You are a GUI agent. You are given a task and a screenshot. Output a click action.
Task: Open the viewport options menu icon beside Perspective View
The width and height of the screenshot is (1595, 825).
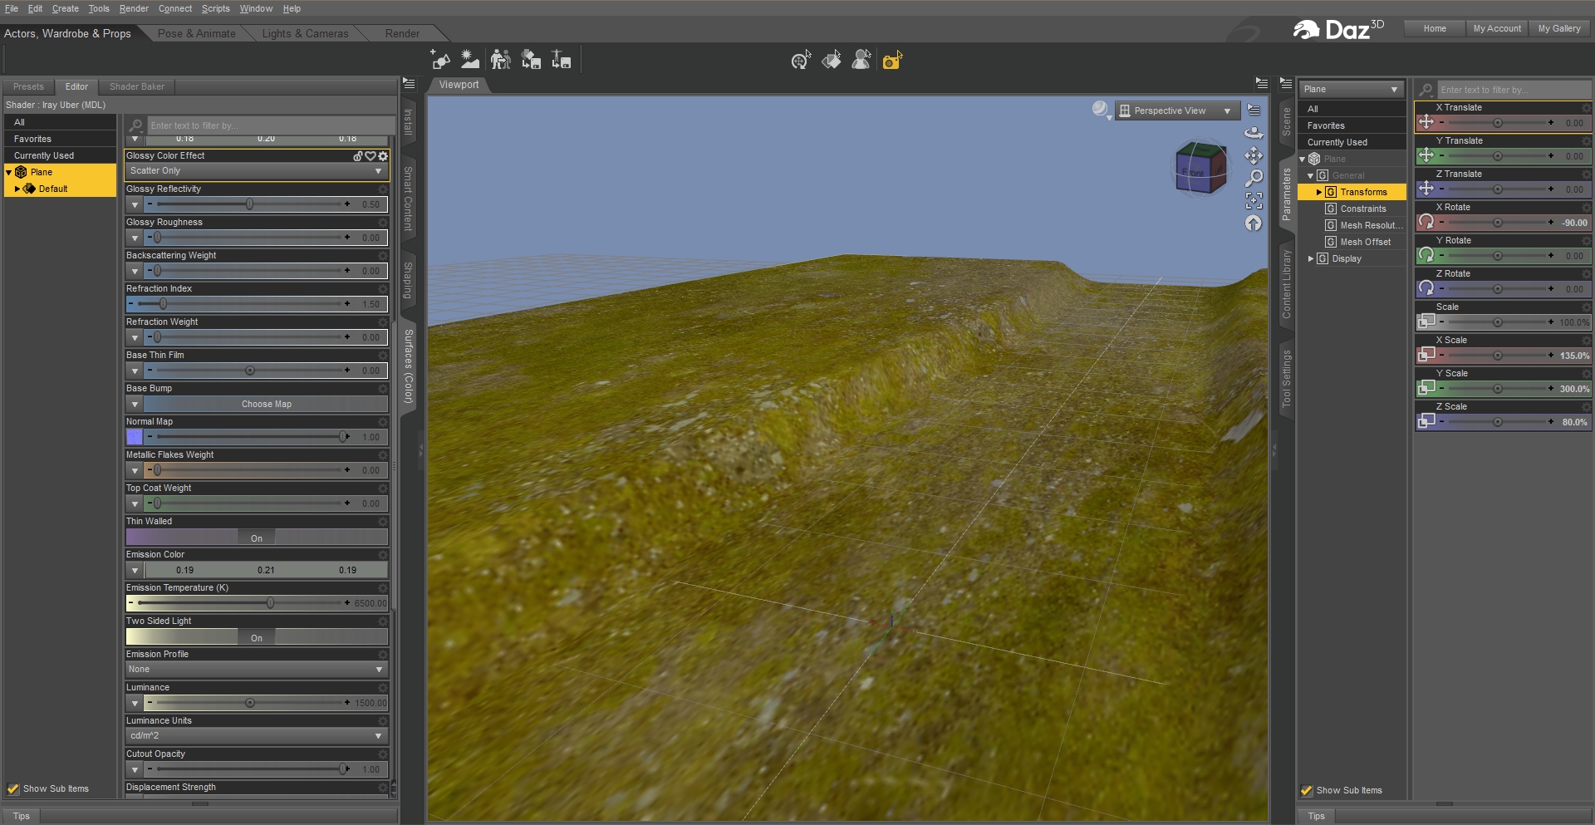pos(1254,110)
